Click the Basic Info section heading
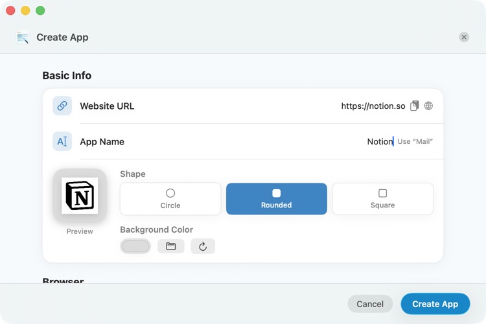The height and width of the screenshot is (324, 486). pos(67,75)
